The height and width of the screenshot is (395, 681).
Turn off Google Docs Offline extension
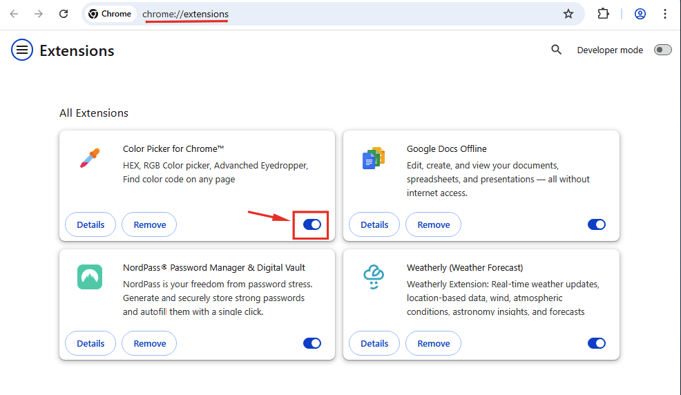tap(596, 224)
